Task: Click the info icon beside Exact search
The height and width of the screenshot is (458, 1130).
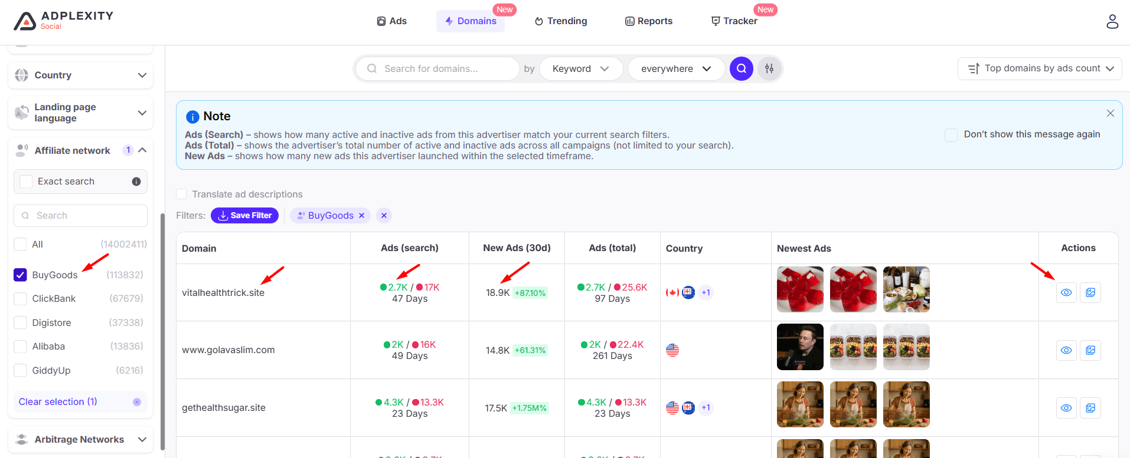Action: click(x=136, y=182)
